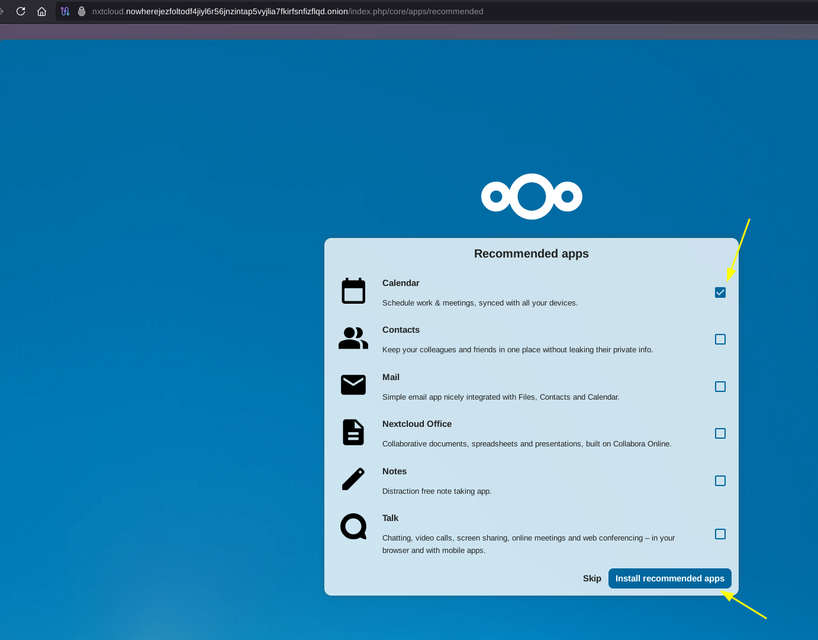Viewport: 818px width, 640px height.
Task: Click the Nextcloud Office title
Action: [x=417, y=424]
